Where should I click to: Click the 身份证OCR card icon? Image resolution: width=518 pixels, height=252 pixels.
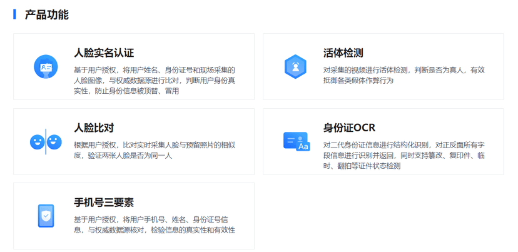point(297,142)
